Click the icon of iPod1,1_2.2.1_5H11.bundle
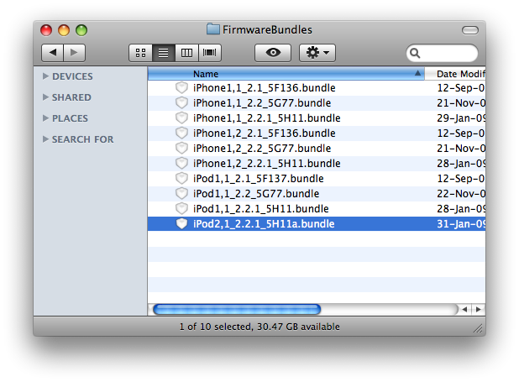The width and height of the screenshot is (519, 382). [x=181, y=208]
